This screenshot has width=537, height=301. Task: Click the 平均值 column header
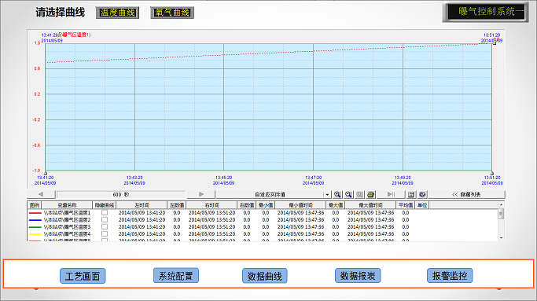(x=406, y=205)
